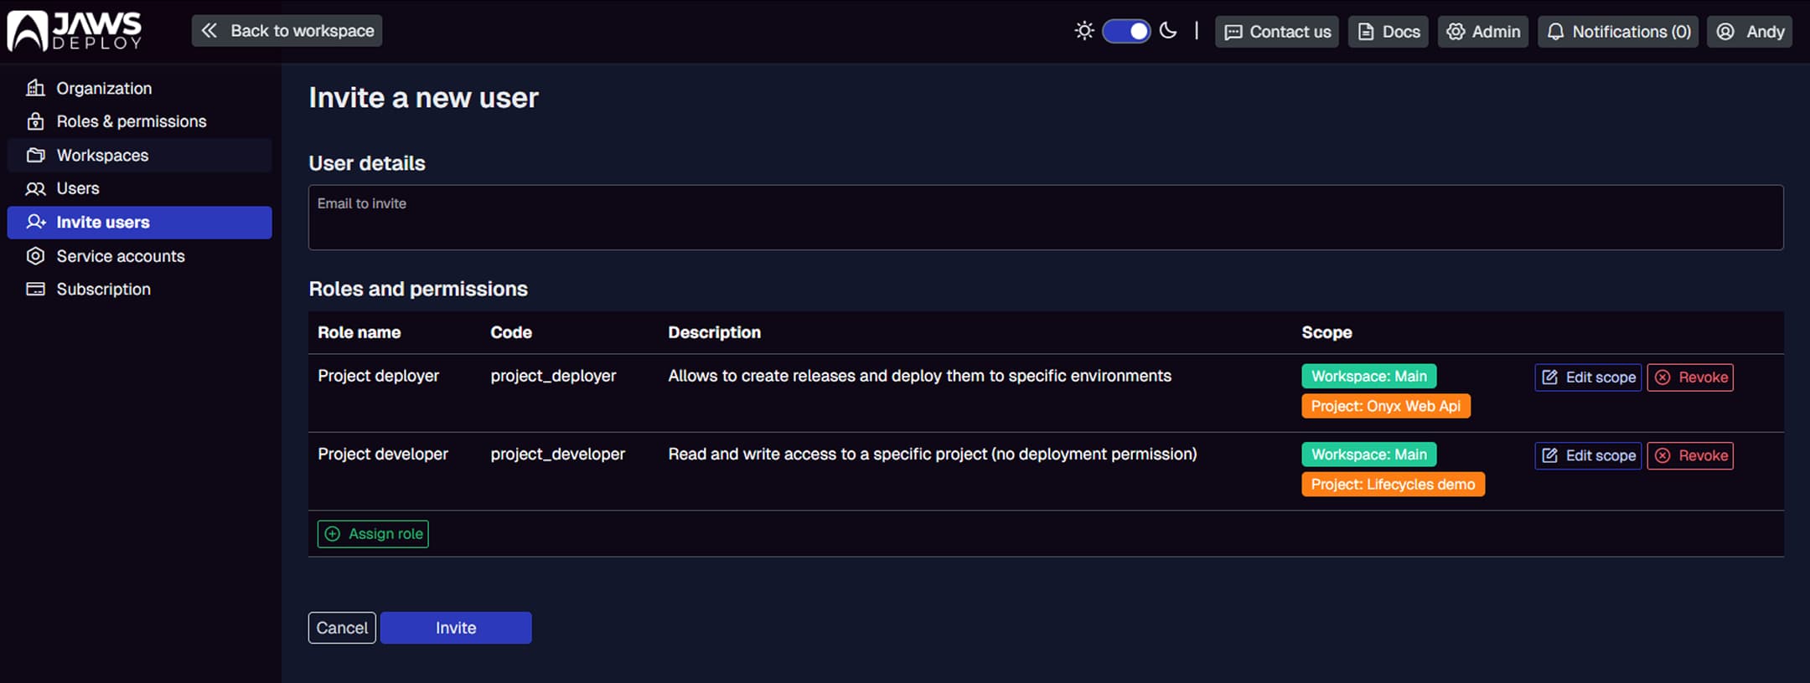Open Subscription in the sidebar
Screen dimensions: 1810x683
139,289
